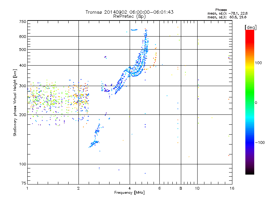Click the y-axis tick label '500'
This screenshot has width=273, height=205.
tap(23, 50)
